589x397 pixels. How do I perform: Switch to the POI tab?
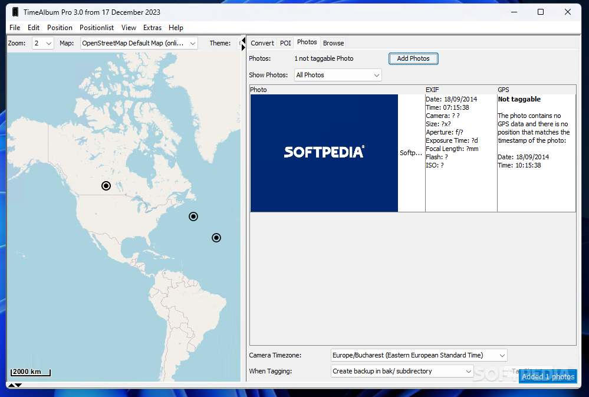point(285,43)
